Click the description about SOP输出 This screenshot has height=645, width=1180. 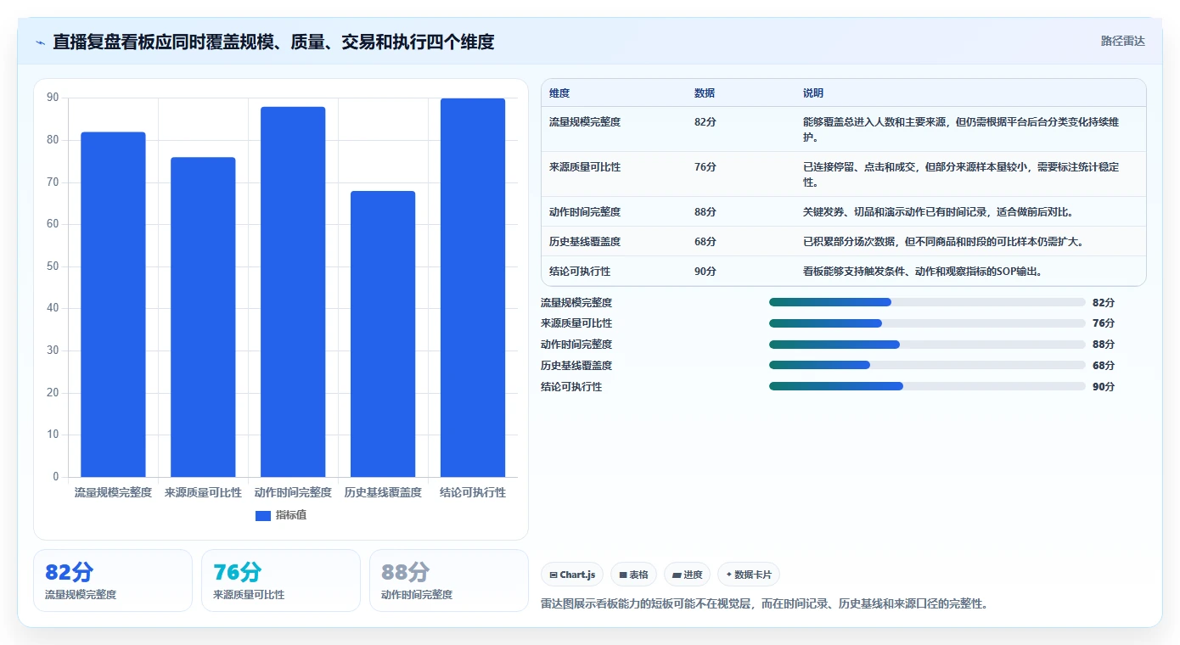point(923,272)
